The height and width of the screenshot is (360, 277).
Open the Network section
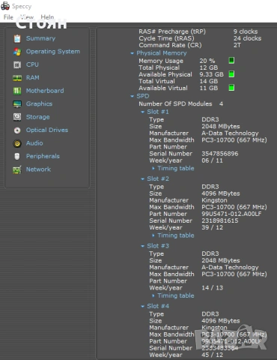pos(38,169)
